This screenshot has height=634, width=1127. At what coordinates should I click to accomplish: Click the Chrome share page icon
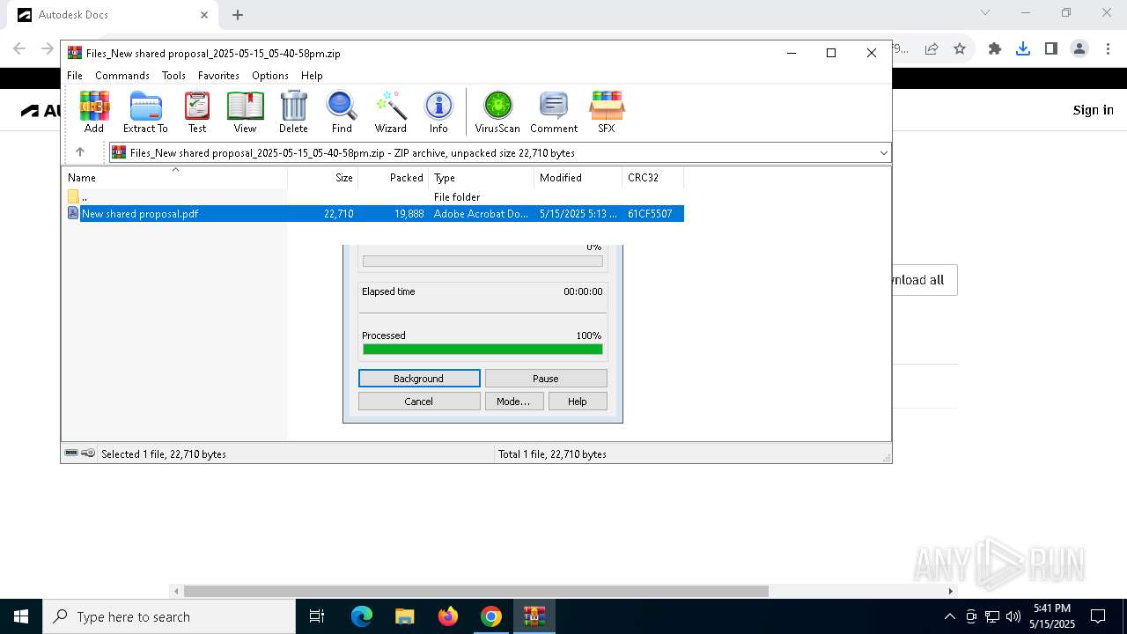[x=932, y=48]
